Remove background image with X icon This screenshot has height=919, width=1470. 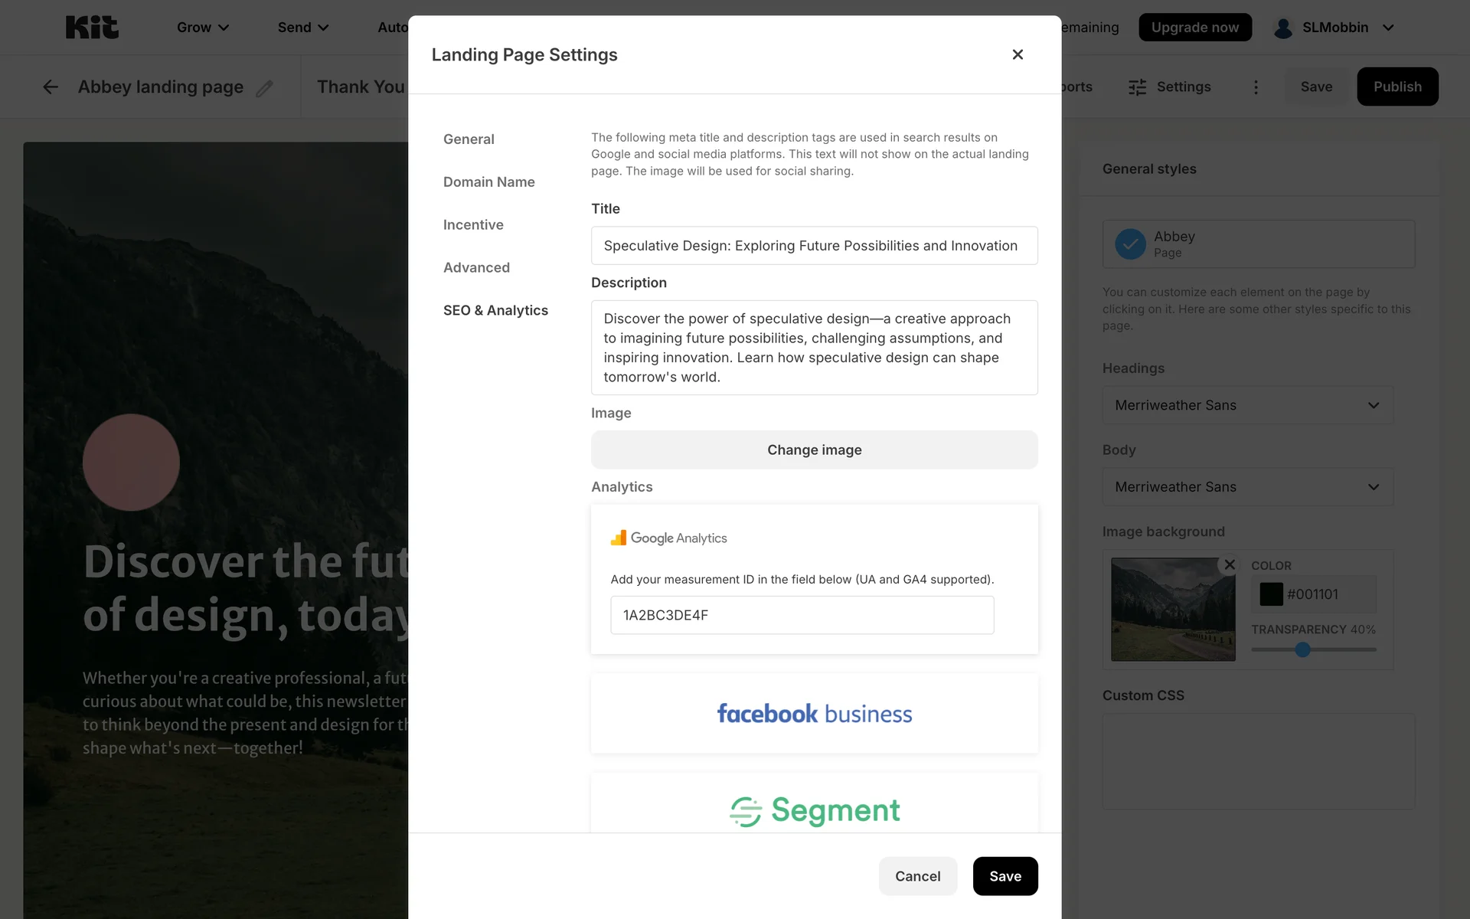click(1230, 565)
